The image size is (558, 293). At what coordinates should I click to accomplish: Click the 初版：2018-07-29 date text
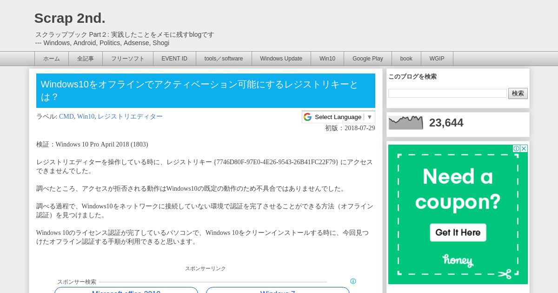pyautogui.click(x=350, y=128)
